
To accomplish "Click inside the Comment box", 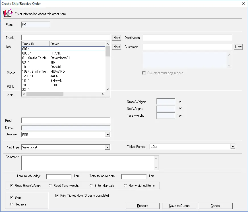I will tap(85, 163).
